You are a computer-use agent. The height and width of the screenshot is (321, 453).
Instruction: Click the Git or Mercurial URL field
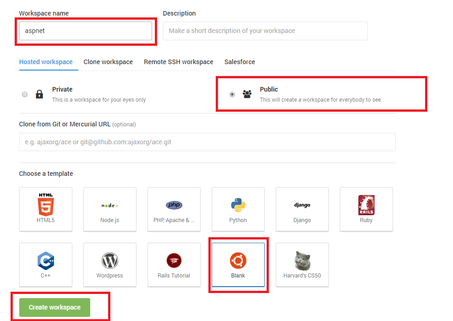click(x=207, y=142)
